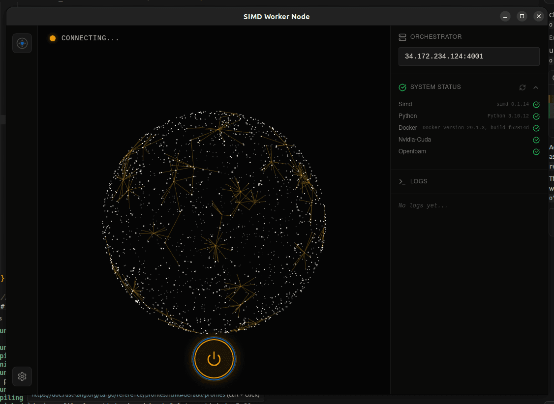554x404 pixels.
Task: Click the System Status check icon
Action: [402, 87]
